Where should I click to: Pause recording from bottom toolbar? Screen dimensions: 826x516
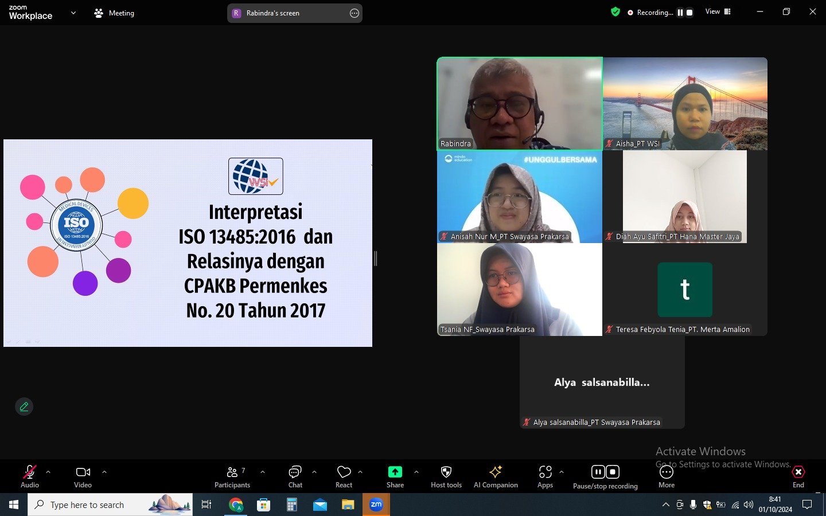[598, 472]
